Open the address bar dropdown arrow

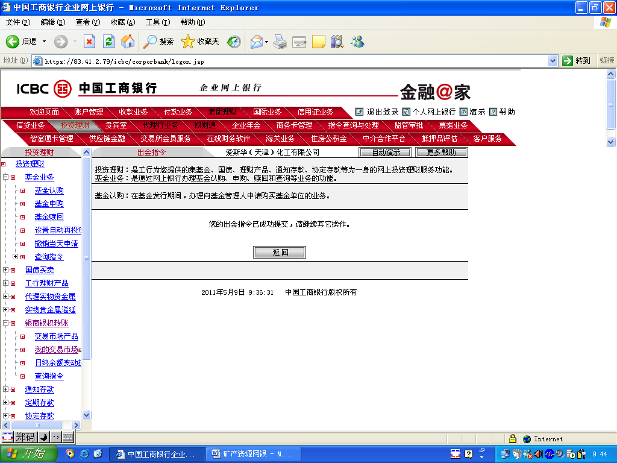click(553, 61)
